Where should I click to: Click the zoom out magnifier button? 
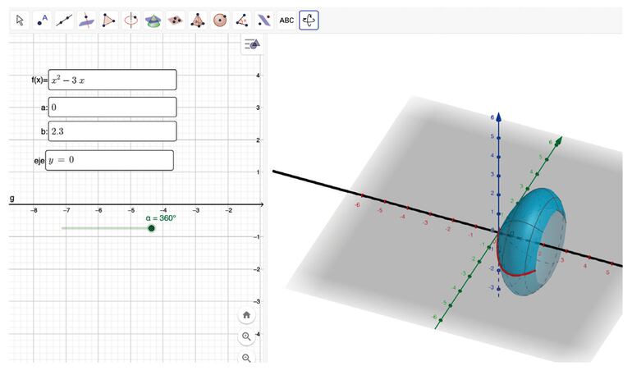point(247,358)
